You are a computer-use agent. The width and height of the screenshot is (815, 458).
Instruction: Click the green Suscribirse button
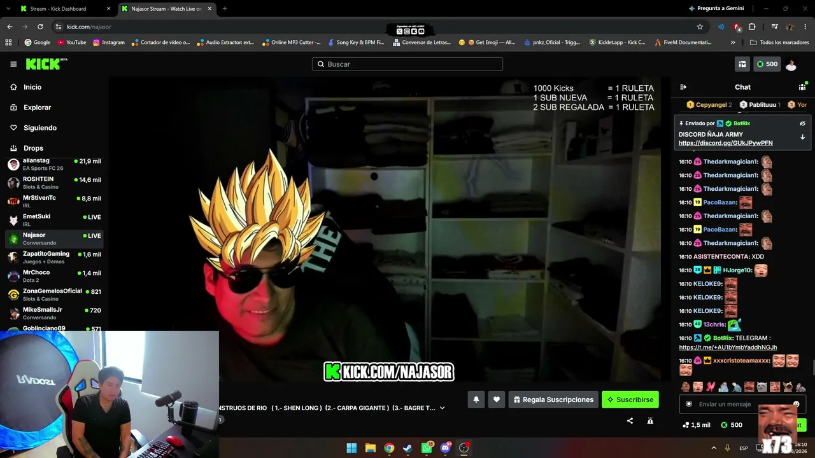(x=630, y=399)
